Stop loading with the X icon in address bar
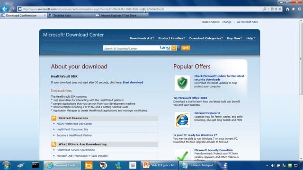The height and width of the screenshot is (170, 303). point(280,9)
